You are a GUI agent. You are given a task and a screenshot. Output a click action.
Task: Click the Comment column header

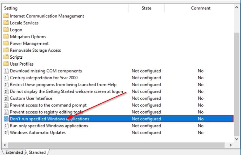[200, 8]
